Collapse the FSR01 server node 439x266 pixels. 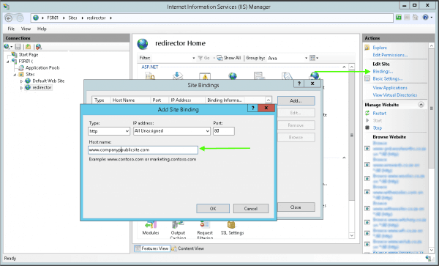coord(8,62)
